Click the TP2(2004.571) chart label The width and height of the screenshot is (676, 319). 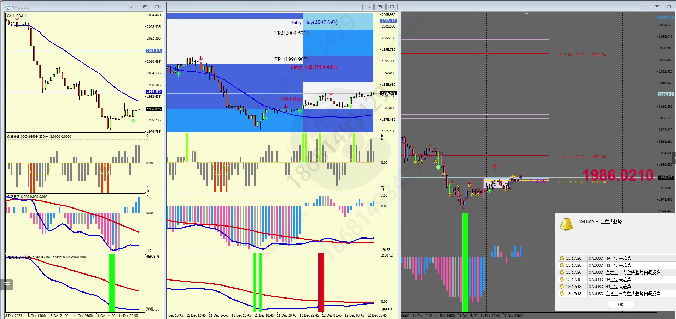291,33
